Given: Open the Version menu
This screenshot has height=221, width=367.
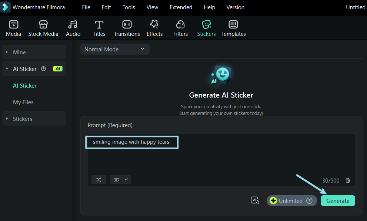Looking at the screenshot, I should click(236, 7).
